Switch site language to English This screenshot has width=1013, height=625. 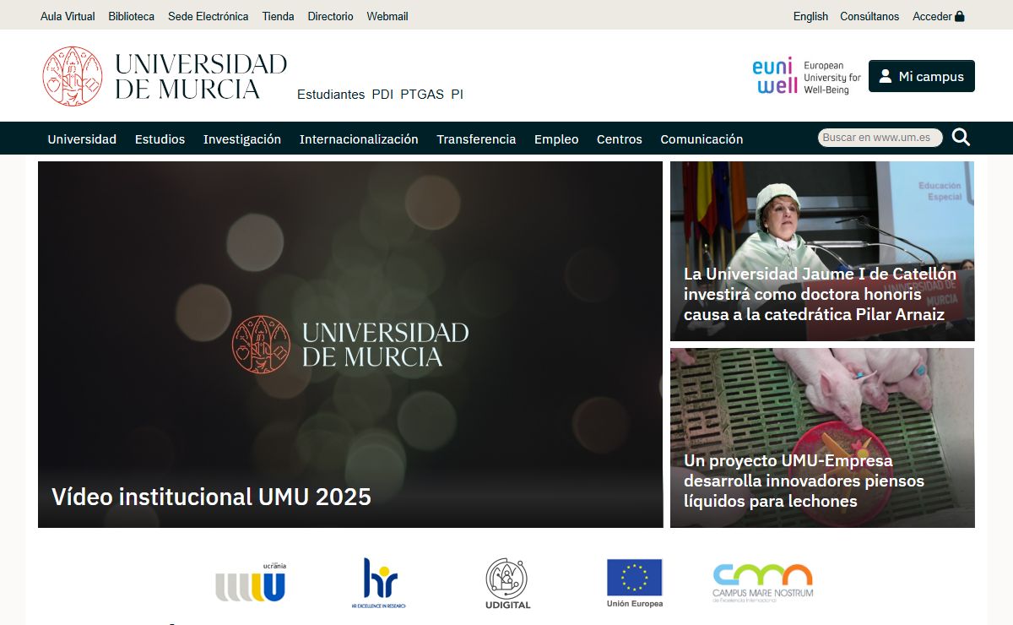[810, 16]
